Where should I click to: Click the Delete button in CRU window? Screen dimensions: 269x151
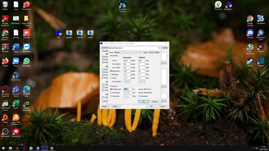165,48
